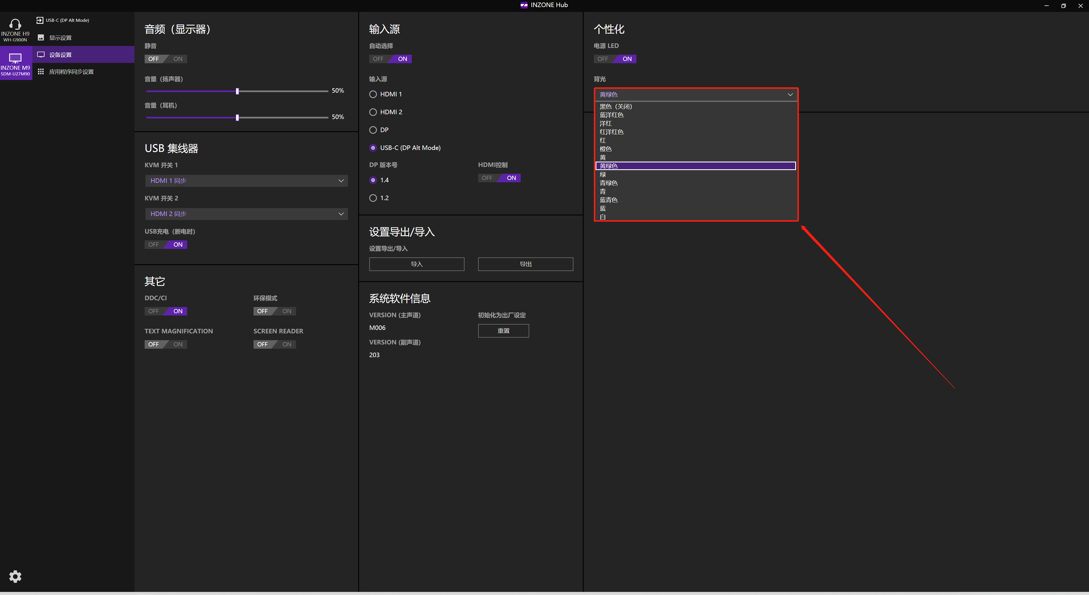Click the headphone volume slider handle

[x=237, y=117]
